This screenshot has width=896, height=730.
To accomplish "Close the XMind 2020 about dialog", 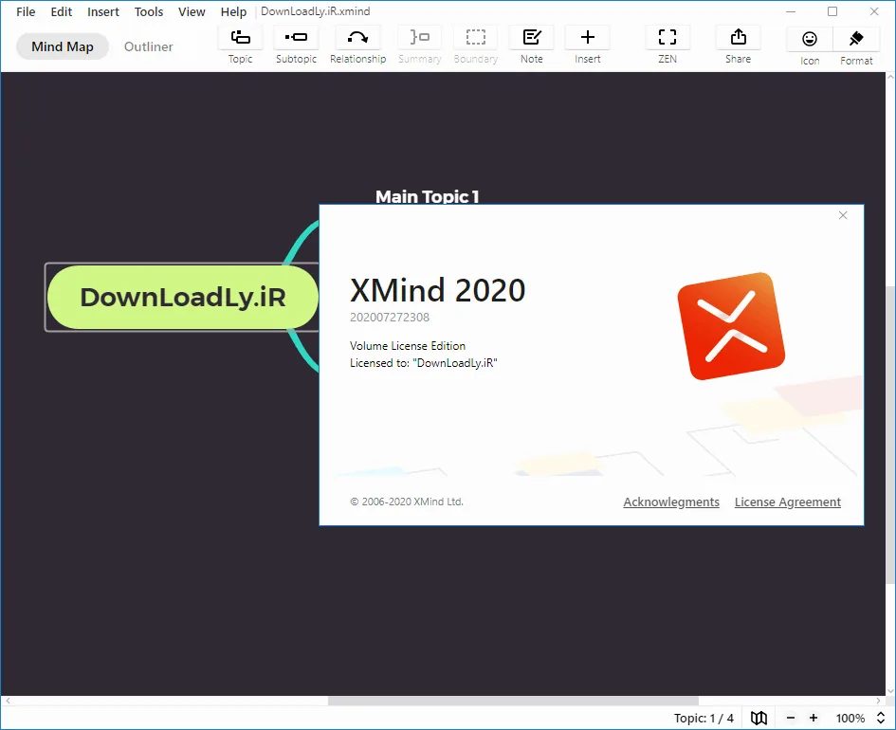I will click(x=843, y=215).
